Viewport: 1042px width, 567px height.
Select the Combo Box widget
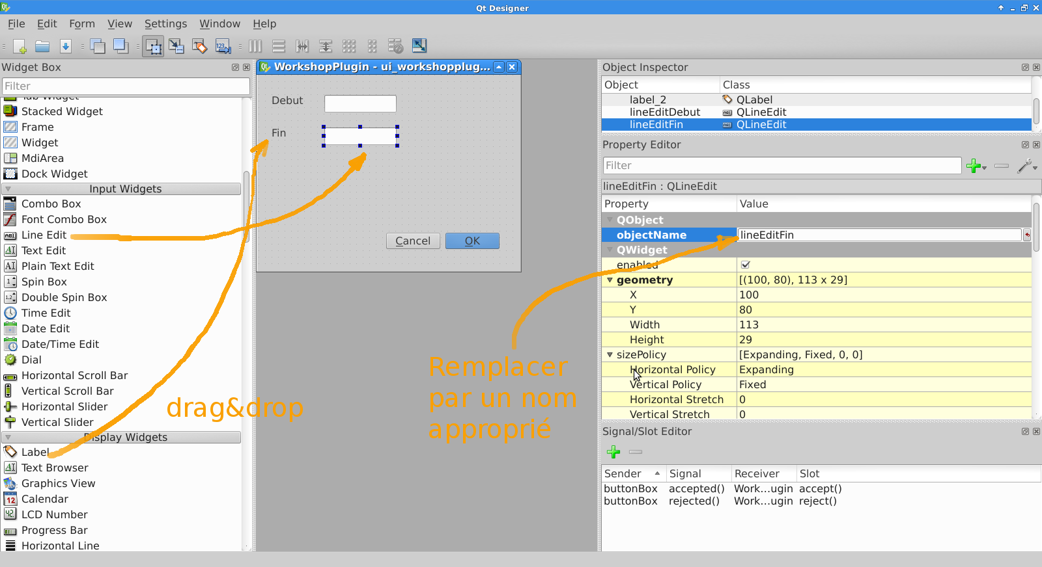(x=51, y=204)
